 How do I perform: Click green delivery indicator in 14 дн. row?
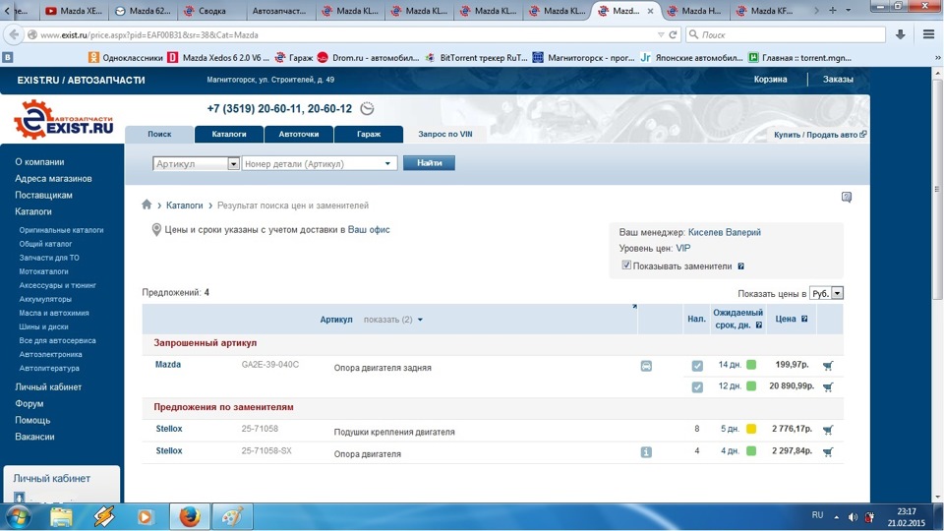(x=751, y=365)
